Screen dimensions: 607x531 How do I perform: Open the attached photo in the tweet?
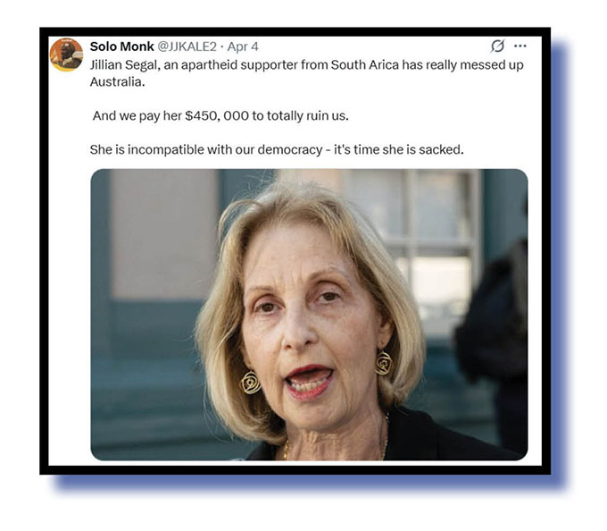click(309, 315)
